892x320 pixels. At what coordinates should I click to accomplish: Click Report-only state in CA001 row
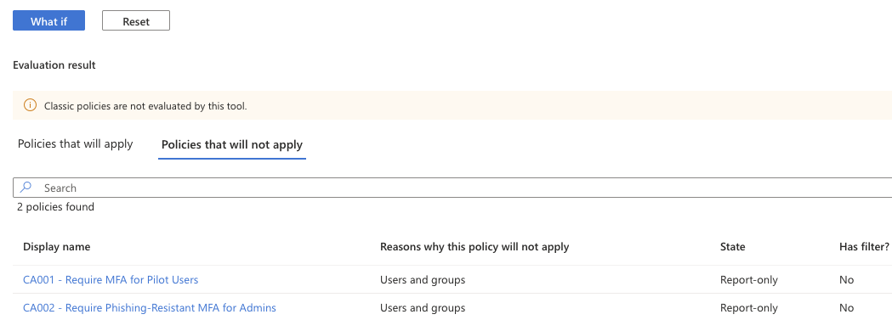(748, 280)
